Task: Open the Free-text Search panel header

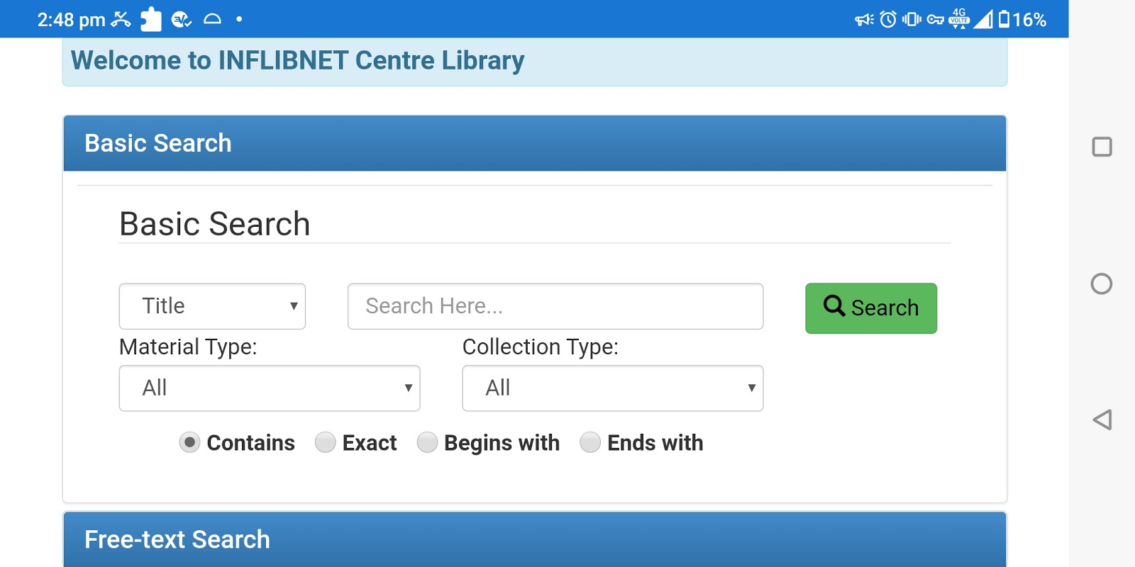Action: 534,539
